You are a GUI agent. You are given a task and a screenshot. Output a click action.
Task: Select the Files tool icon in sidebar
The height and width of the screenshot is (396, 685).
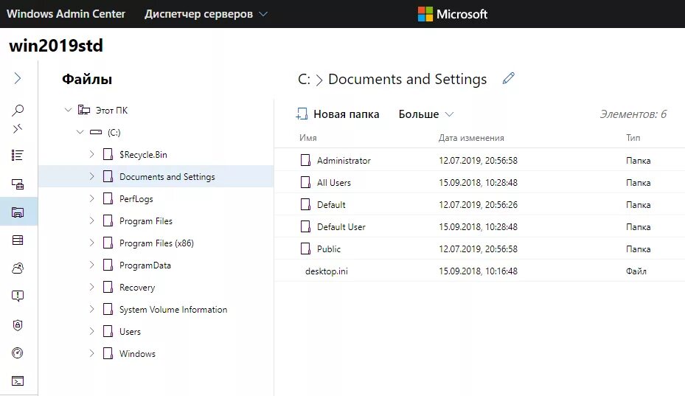(18, 212)
